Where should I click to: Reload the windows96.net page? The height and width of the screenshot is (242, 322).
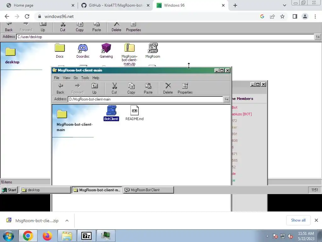[x=27, y=16]
